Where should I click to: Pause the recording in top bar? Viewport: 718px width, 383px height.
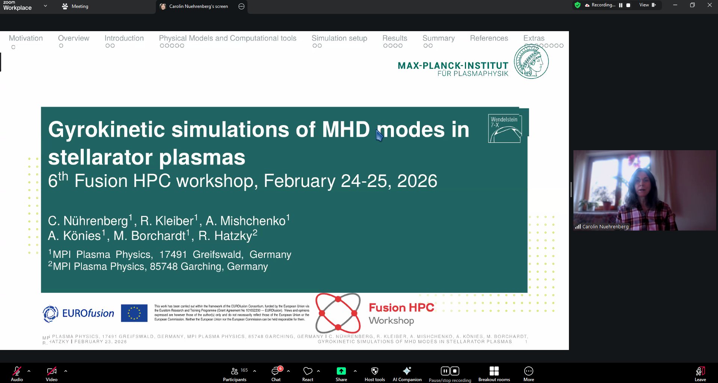click(x=621, y=5)
